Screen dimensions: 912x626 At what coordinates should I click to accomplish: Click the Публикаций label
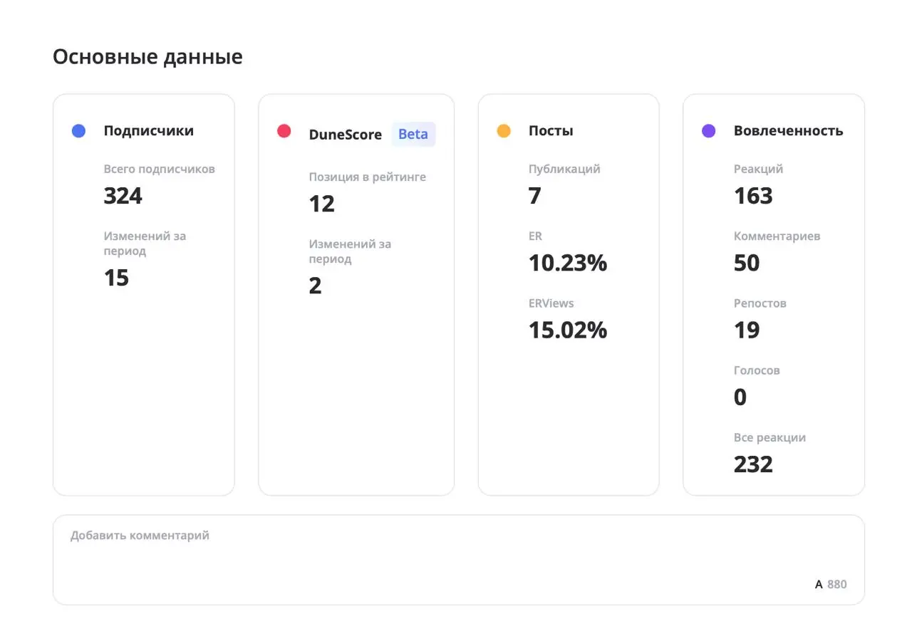(564, 169)
